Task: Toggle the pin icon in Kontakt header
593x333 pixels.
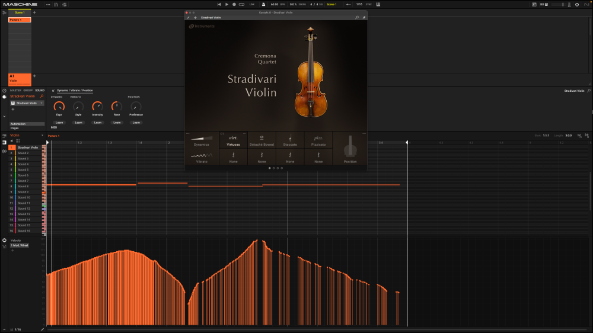Action: (364, 18)
